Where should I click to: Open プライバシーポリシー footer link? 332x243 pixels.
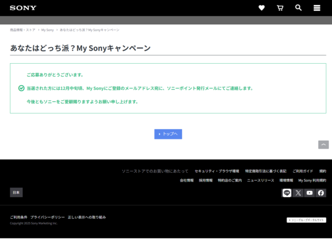tap(48, 217)
